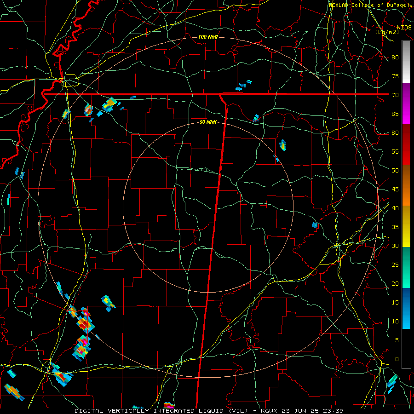414x414 pixels.
Task: Pick the blue segment of the color scale
Action: [x=406, y=308]
